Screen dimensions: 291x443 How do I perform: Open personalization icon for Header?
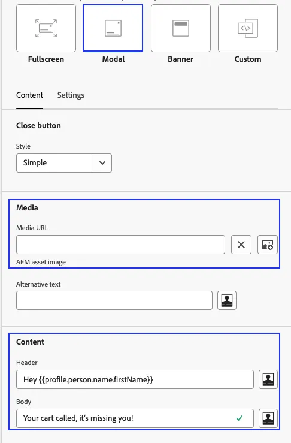click(x=268, y=379)
